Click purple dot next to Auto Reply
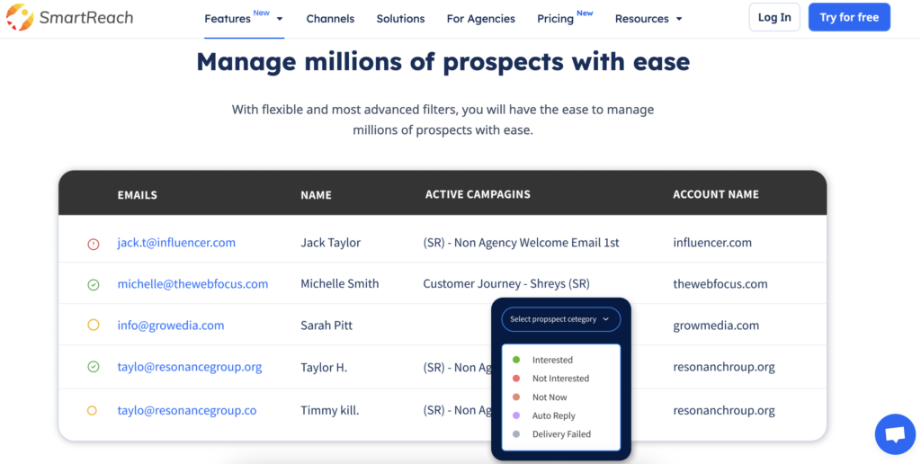The width and height of the screenshot is (921, 464). pyautogui.click(x=516, y=415)
